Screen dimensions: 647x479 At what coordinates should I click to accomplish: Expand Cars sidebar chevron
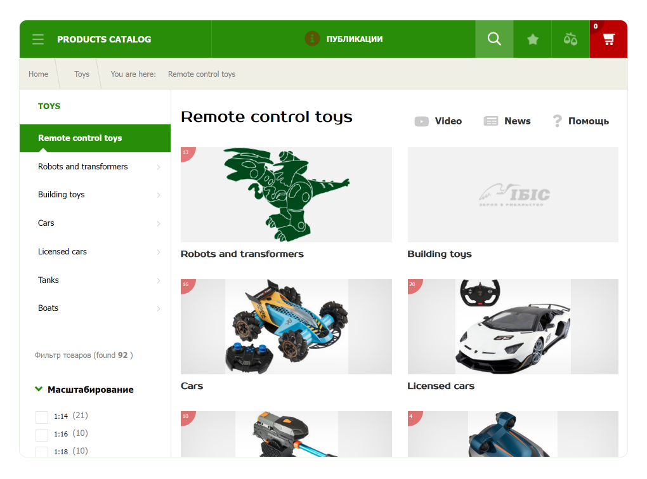pos(159,223)
